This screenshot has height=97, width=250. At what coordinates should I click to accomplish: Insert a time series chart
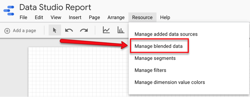(x=106, y=30)
